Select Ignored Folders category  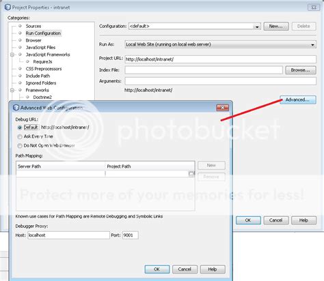click(41, 83)
